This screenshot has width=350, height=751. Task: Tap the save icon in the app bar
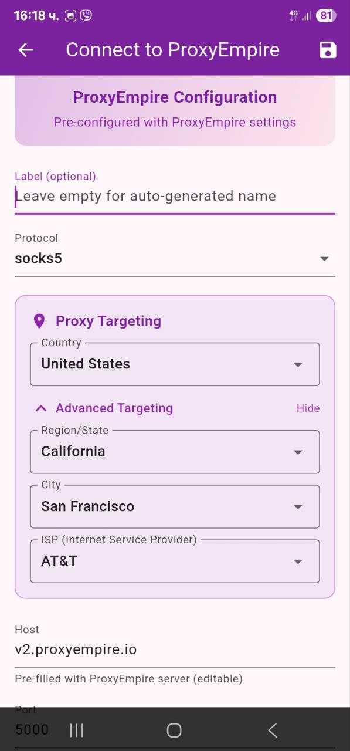tap(328, 50)
